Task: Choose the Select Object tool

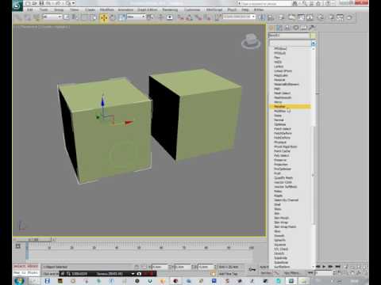Action: [x=67, y=17]
